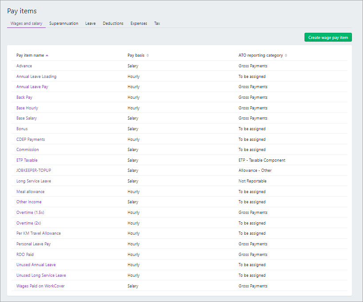Select the Unused Long Service Leave item

pos(41,275)
